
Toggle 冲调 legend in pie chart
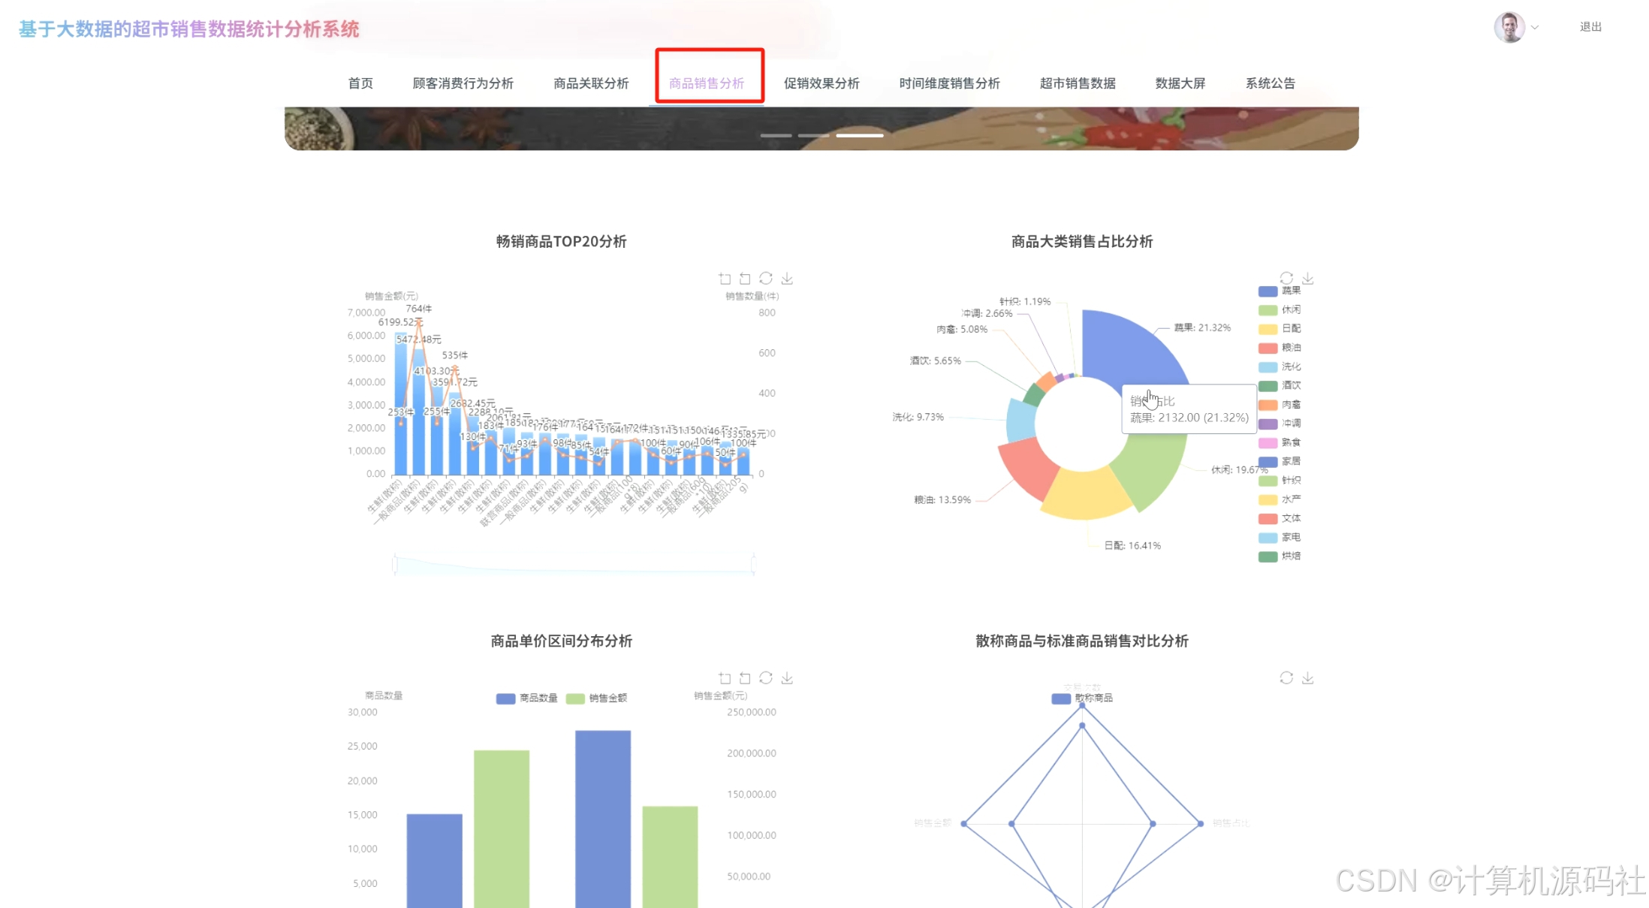(1280, 424)
